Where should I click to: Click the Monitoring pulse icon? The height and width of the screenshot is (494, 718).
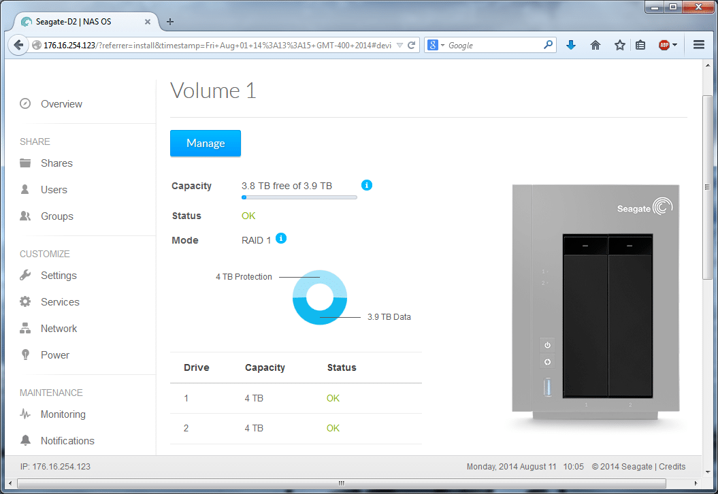tap(25, 414)
